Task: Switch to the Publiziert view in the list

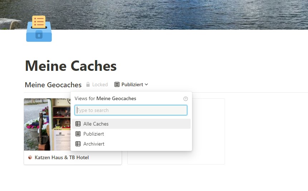Action: (94, 134)
